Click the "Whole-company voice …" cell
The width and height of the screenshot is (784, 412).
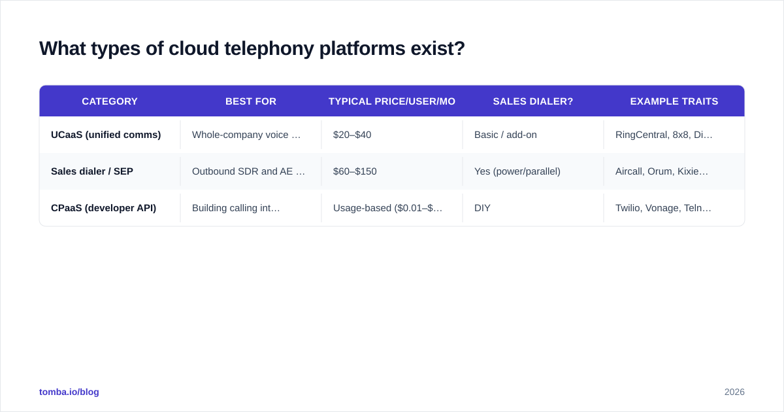251,135
